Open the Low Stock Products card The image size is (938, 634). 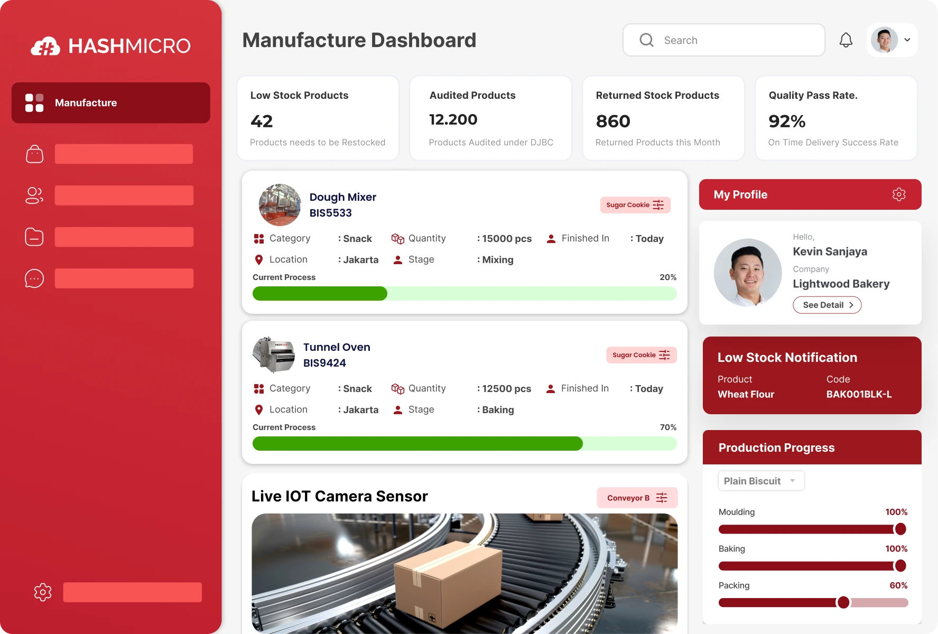pos(318,118)
